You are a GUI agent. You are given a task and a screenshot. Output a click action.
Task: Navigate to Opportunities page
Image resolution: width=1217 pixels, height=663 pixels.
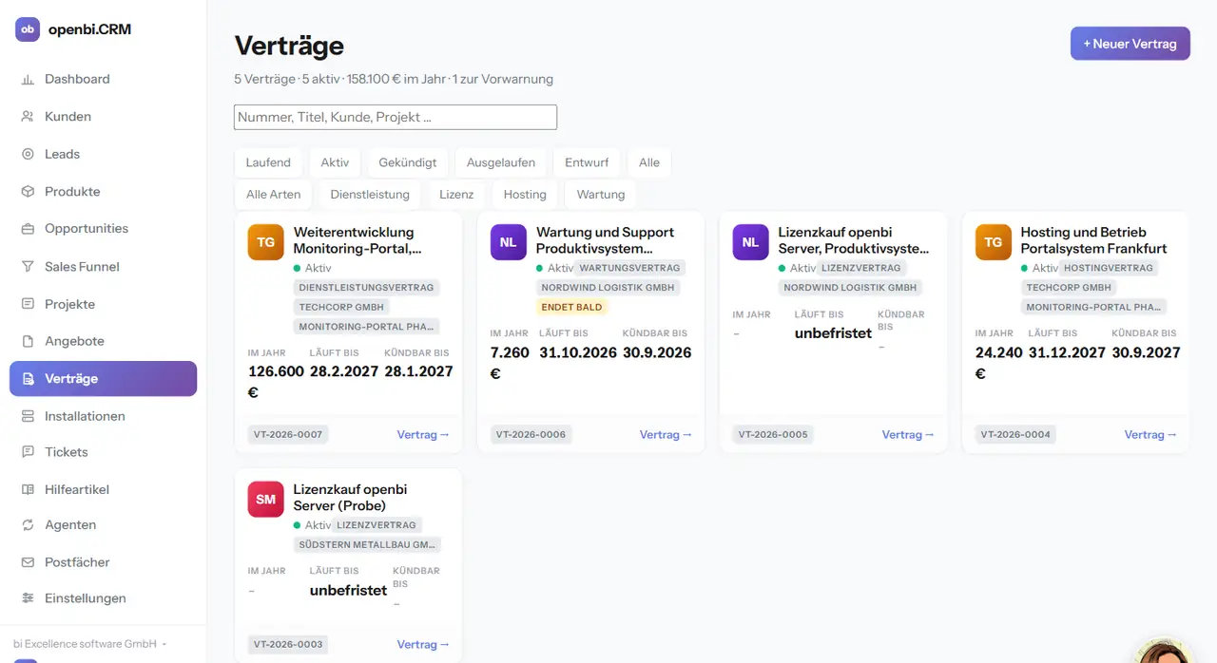click(x=103, y=229)
